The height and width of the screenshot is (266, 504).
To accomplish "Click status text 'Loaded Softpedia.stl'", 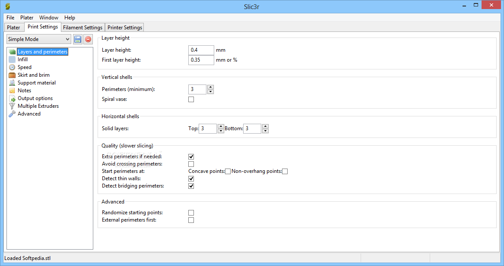I will point(27,258).
